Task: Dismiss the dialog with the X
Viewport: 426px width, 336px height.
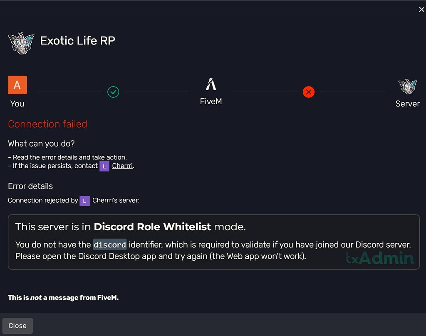Action: [x=421, y=9]
